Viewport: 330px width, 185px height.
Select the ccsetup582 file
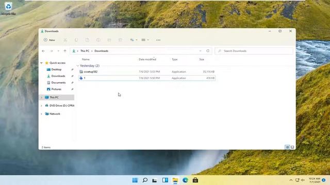point(146,72)
